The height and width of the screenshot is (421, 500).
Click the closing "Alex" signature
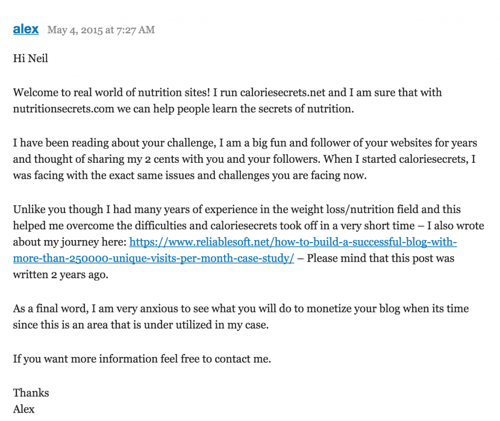click(x=24, y=409)
